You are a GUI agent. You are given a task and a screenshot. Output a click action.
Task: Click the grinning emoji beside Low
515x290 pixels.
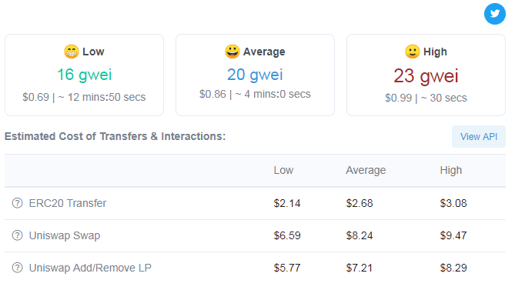pos(72,52)
